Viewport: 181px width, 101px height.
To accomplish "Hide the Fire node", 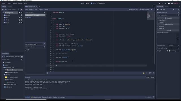I will [21, 18].
